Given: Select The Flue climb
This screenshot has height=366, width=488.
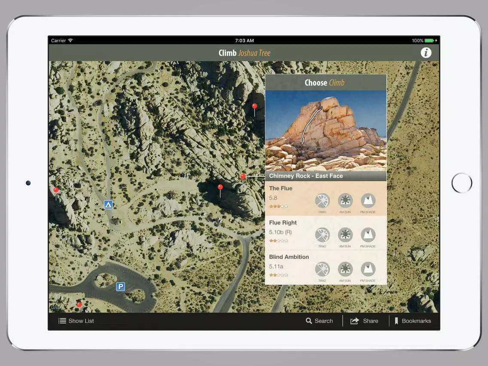Looking at the screenshot, I should coord(326,198).
